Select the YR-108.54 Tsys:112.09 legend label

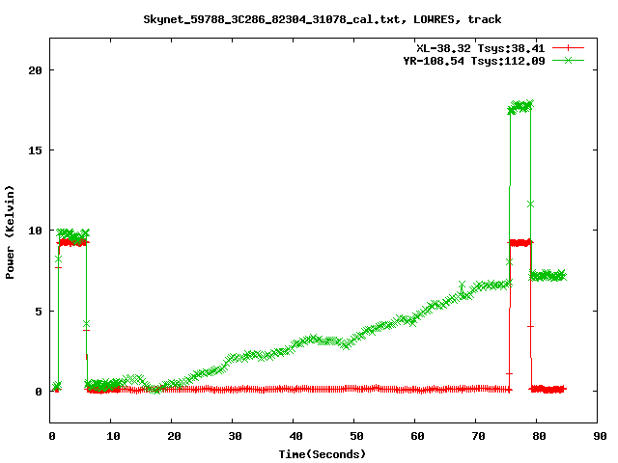point(474,61)
